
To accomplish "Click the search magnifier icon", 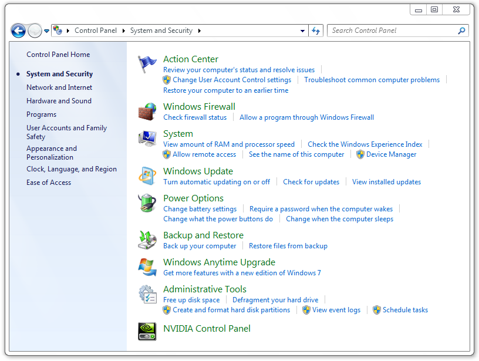I will pyautogui.click(x=461, y=31).
